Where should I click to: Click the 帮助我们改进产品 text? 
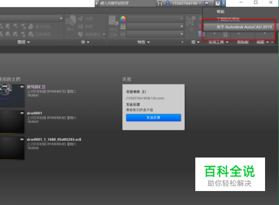tap(139, 110)
